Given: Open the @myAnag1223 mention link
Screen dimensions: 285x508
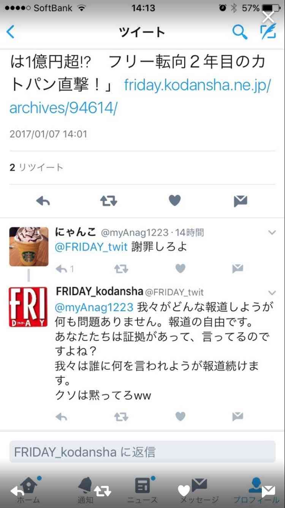Looking at the screenshot, I should click(x=94, y=307).
